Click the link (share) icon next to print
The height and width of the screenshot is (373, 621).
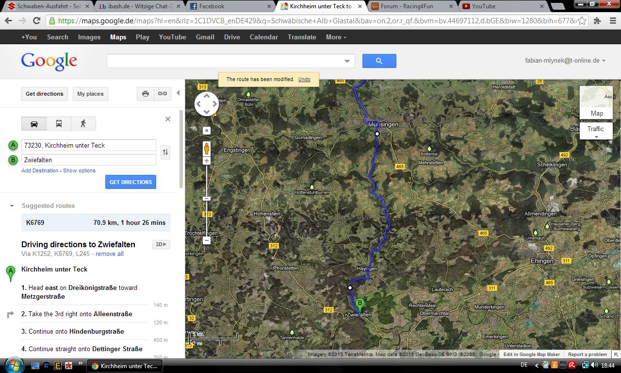(x=163, y=94)
